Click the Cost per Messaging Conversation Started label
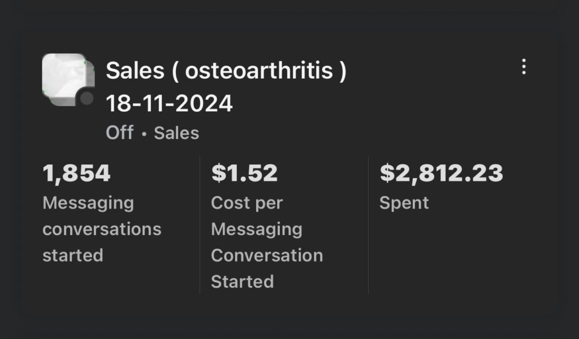The height and width of the screenshot is (339, 579). (266, 242)
